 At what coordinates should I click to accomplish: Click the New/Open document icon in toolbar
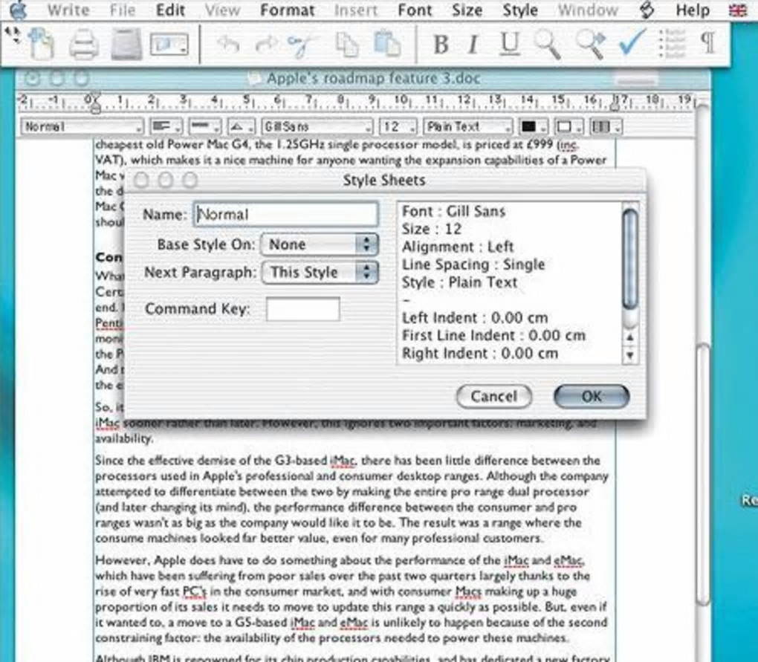tap(41, 44)
